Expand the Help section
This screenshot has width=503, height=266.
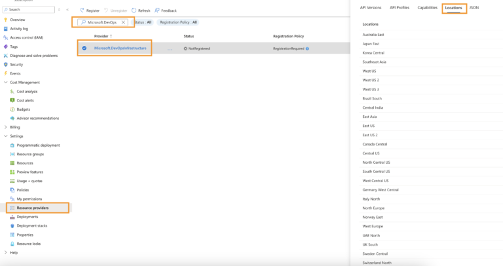point(5,253)
